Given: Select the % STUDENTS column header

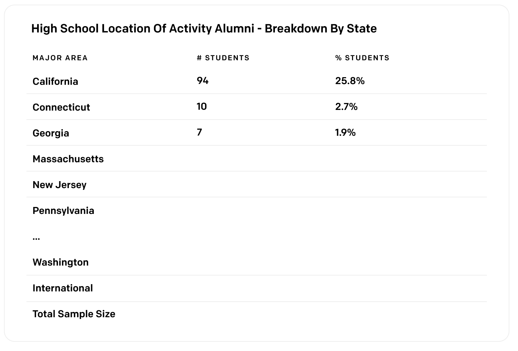Looking at the screenshot, I should pos(362,58).
